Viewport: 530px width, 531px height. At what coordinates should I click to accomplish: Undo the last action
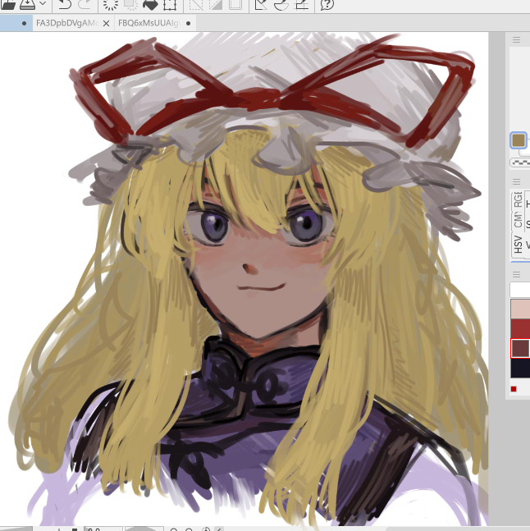click(64, 4)
